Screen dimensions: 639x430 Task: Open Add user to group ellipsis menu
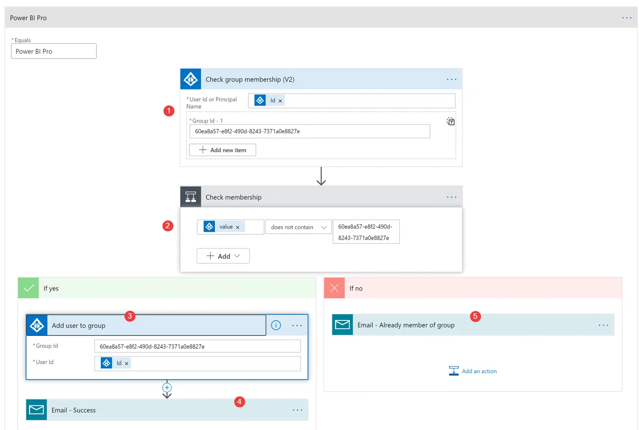click(x=297, y=325)
